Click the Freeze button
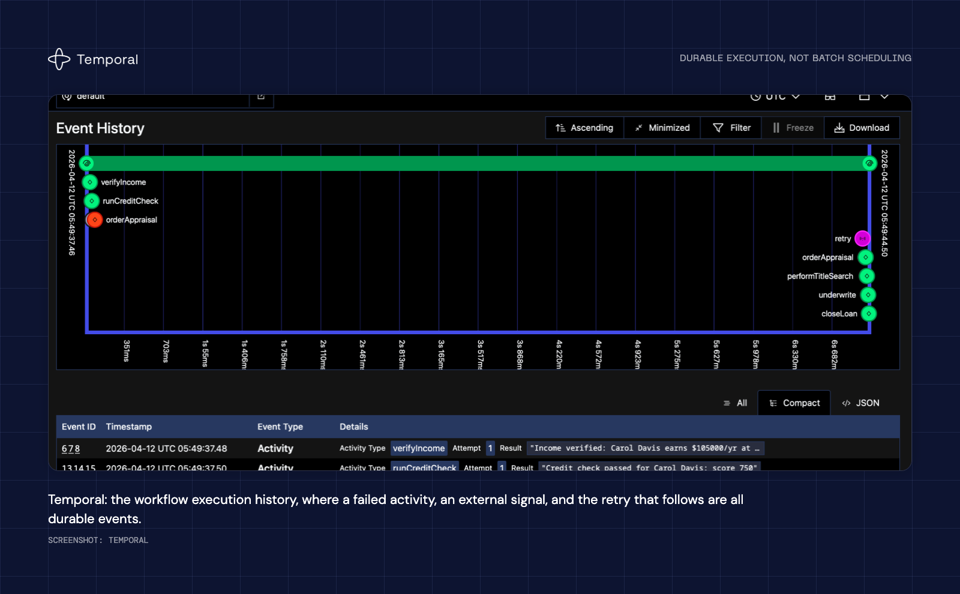 [793, 128]
